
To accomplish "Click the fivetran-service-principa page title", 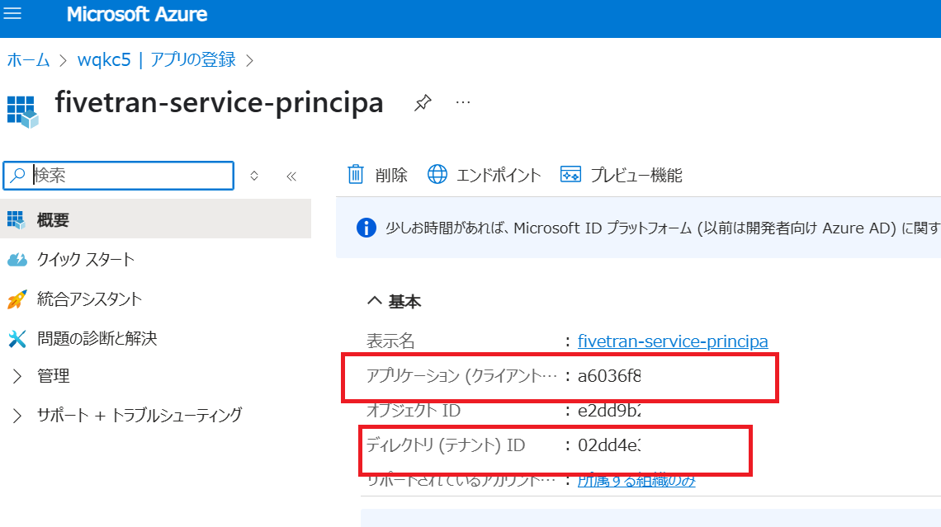I will click(219, 102).
